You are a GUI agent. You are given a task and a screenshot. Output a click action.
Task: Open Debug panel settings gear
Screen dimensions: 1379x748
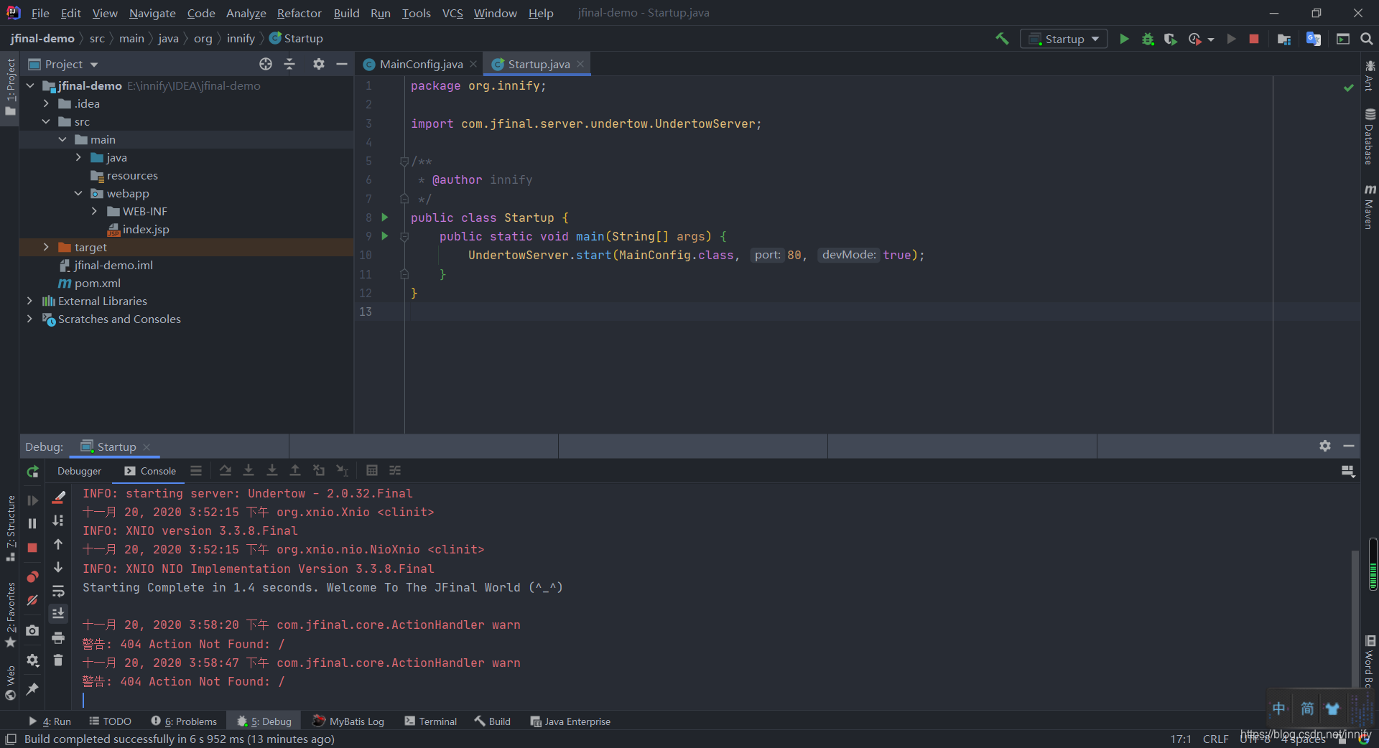tap(1325, 446)
